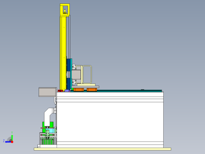Select the beige bottom base plate

(102, 149)
